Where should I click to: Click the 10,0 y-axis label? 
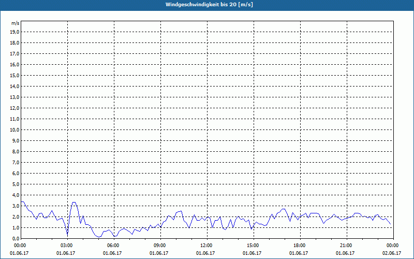(x=15, y=130)
